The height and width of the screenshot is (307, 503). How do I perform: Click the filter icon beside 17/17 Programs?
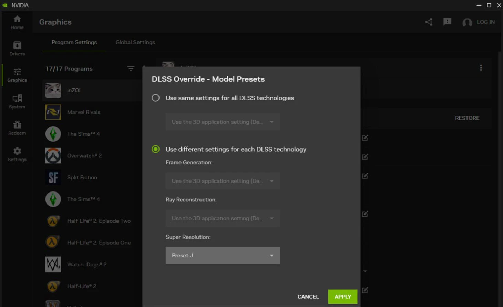[131, 69]
